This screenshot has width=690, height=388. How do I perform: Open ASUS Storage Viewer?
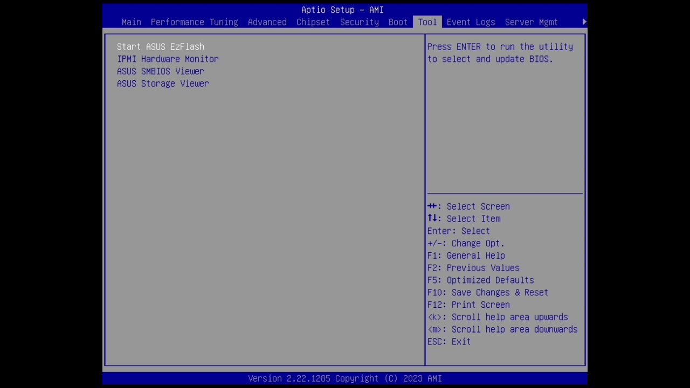[x=163, y=84]
